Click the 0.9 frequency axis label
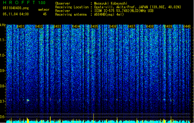Image resolution: width=194 pixels, height=123 pixels. point(2,71)
